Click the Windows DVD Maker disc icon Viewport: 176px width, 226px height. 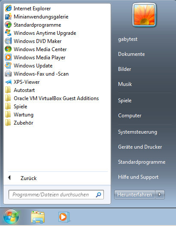[8, 41]
